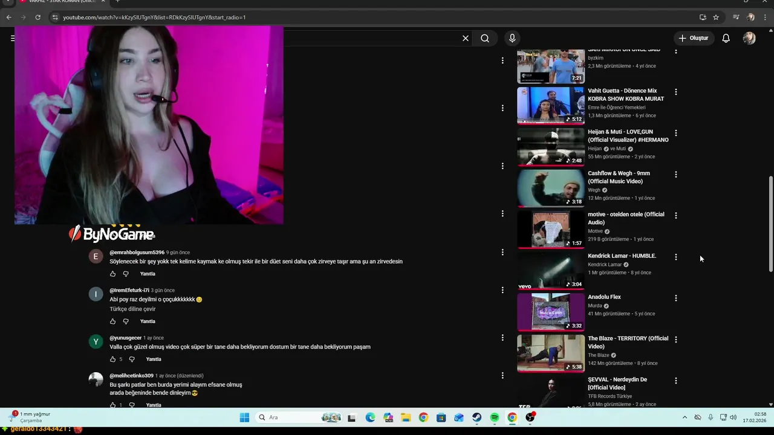
Task: Open the Murda channel name link
Action: click(x=595, y=306)
